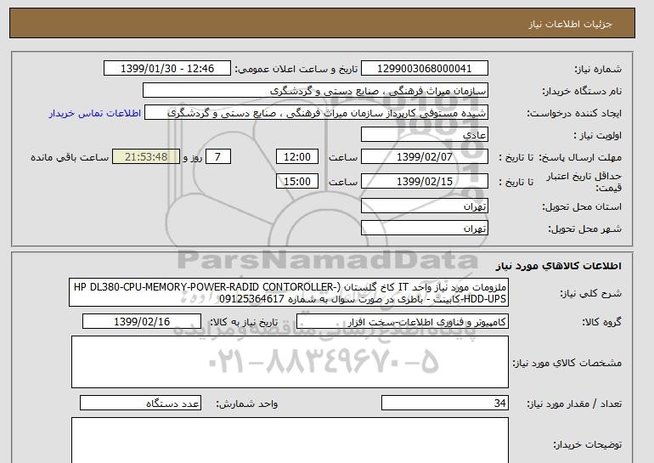654x463 pixels.
Task: Select the label نام دستگاه خریدار
Action: tap(583, 91)
